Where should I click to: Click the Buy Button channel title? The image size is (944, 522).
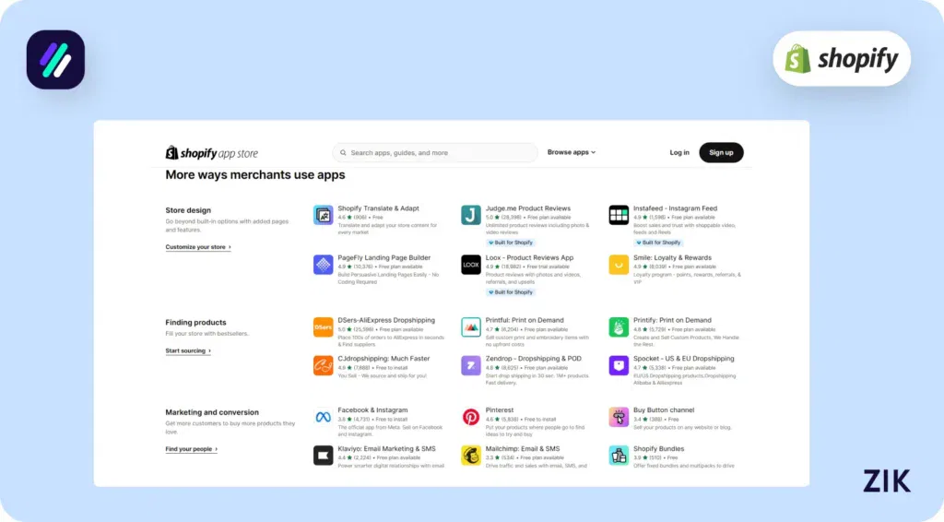pyautogui.click(x=664, y=410)
